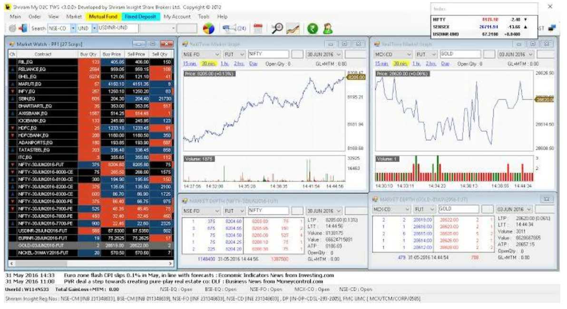567x309 pixels.
Task: Expand the MCX-CO exchange dropdown in GOLD graph
Action: [409, 55]
